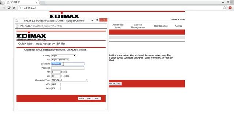Minimize the wizard popup window

(93, 20)
